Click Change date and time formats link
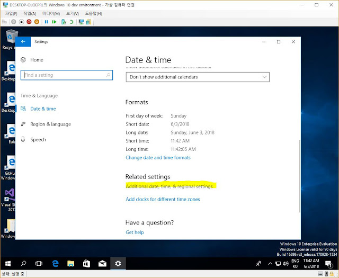 tap(158, 158)
